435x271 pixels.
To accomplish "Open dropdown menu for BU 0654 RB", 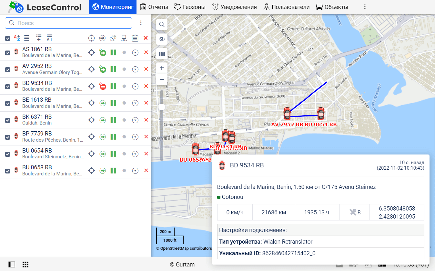I will tap(135, 154).
